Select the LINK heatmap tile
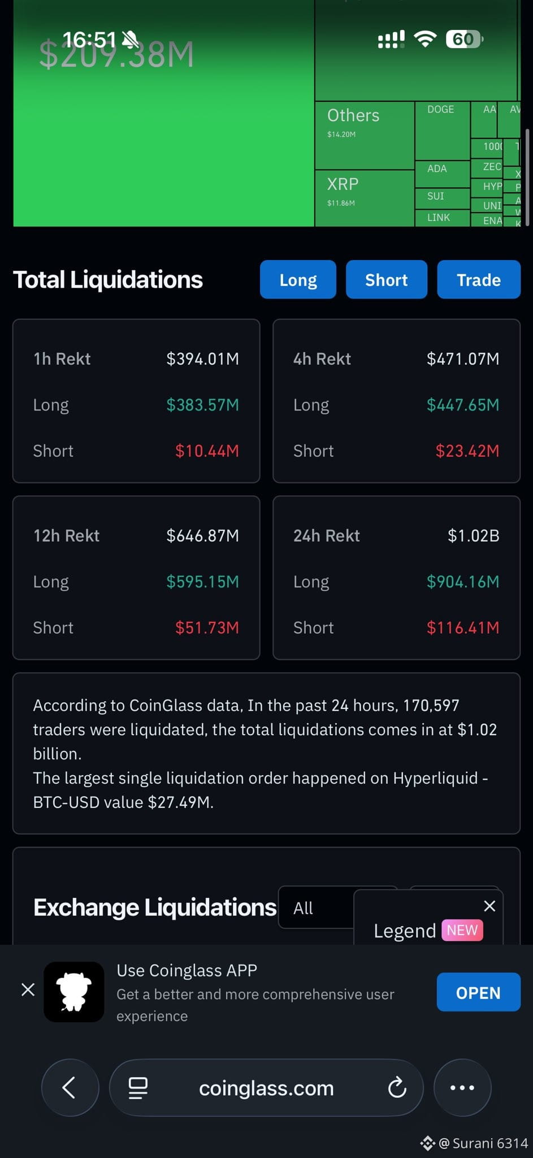This screenshot has height=1158, width=533. [443, 218]
